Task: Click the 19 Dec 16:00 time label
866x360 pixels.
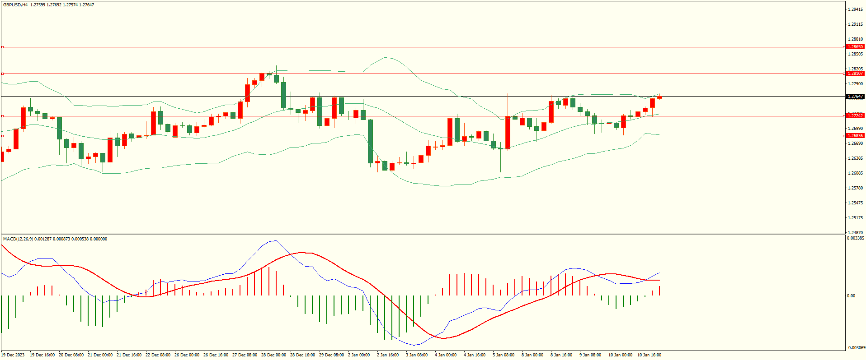Action: point(42,355)
